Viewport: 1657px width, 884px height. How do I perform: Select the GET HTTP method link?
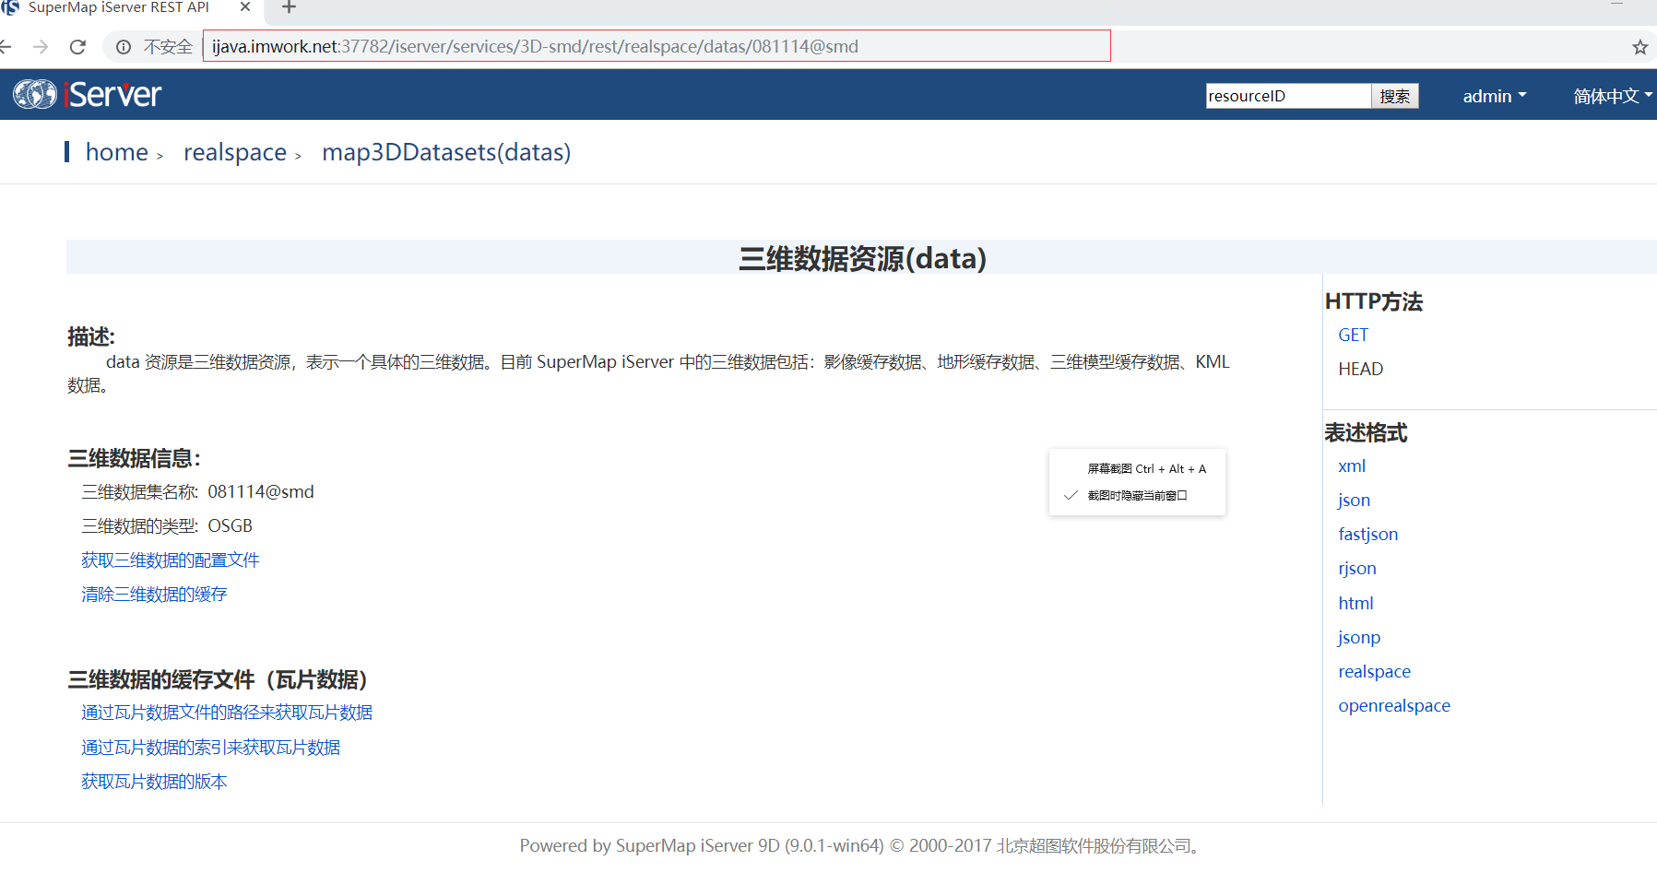coord(1353,336)
